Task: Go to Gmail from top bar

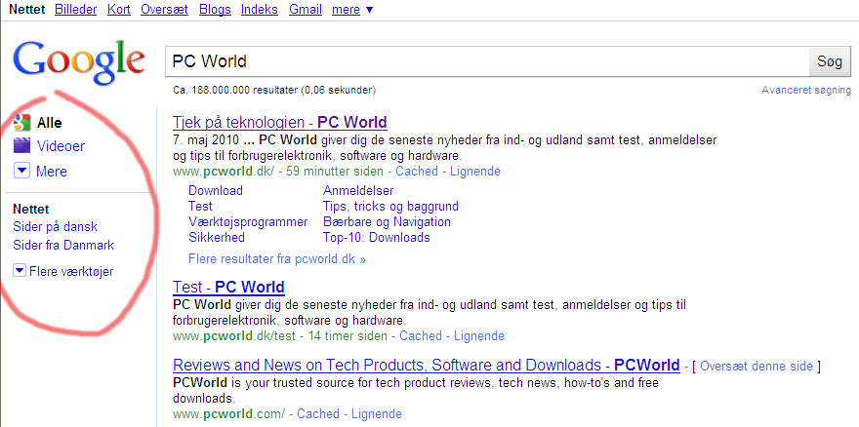Action: pyautogui.click(x=306, y=10)
